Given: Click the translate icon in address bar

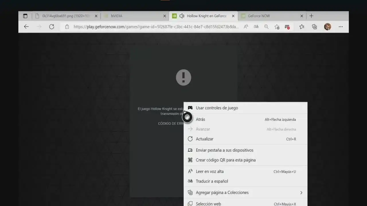Looking at the screenshot, I should (256, 27).
